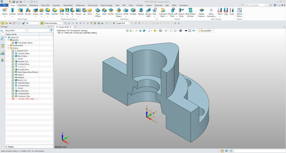The height and width of the screenshot is (153, 286).
Task: Expand the Replay section
Action: click(6, 147)
